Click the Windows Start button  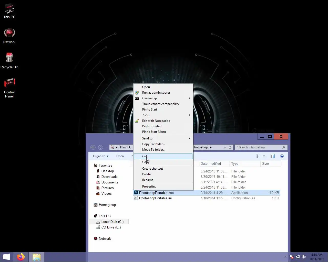pos(6,257)
